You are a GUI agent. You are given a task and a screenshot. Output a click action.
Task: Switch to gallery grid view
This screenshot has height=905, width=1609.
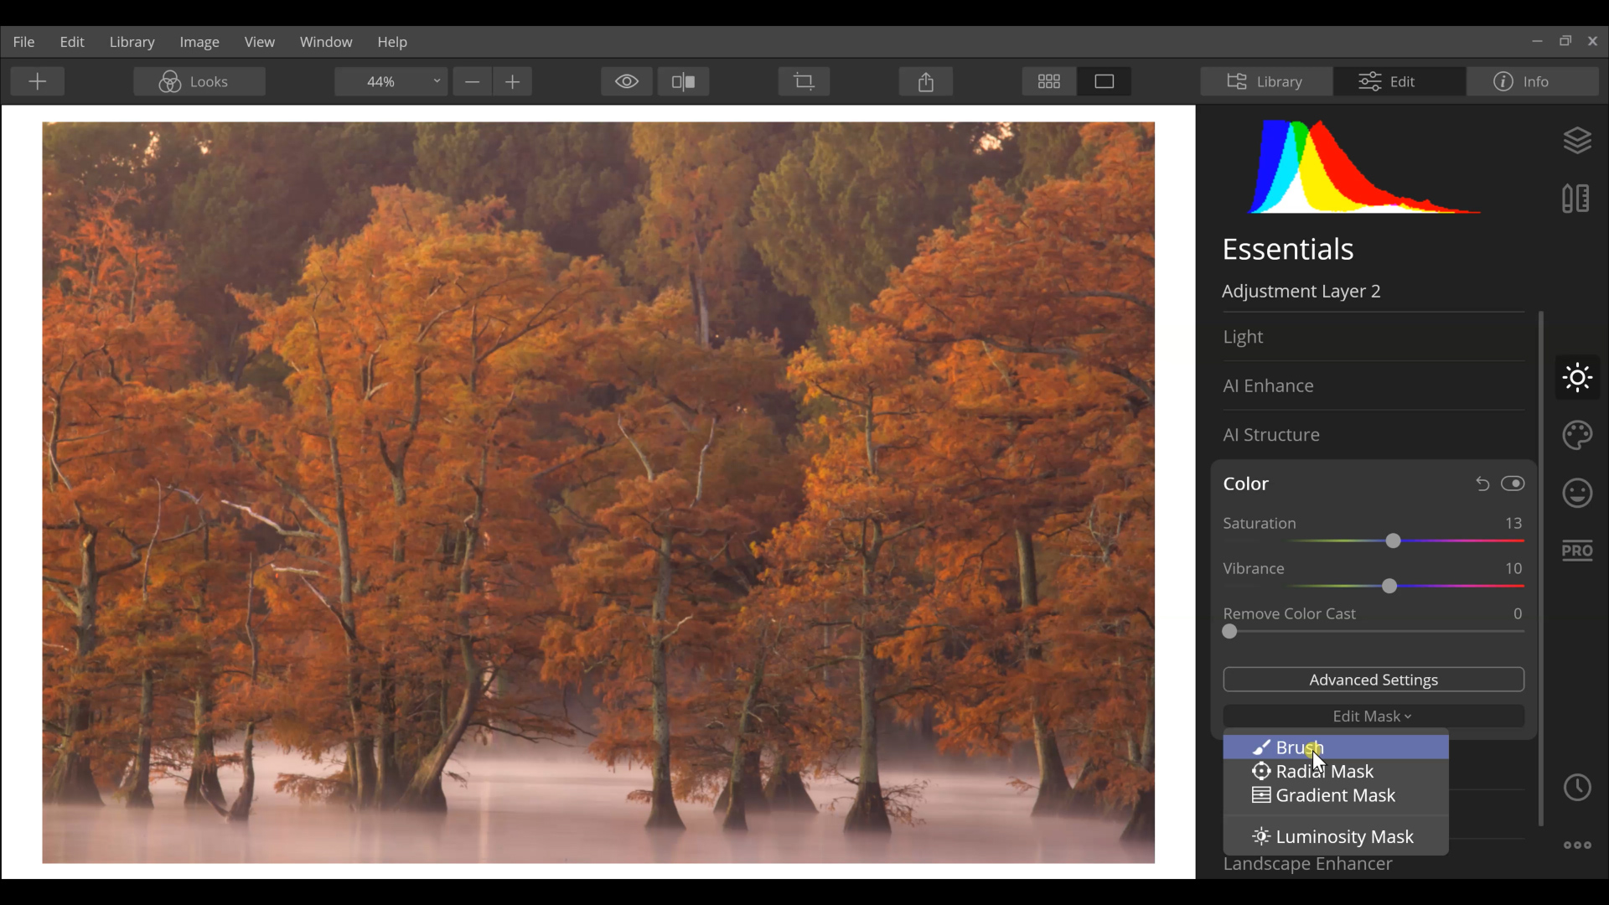pyautogui.click(x=1049, y=81)
